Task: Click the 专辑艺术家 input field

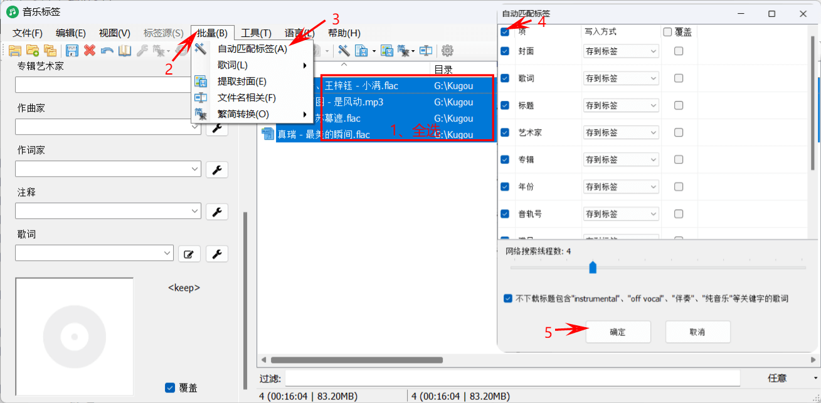Action: pyautogui.click(x=102, y=85)
